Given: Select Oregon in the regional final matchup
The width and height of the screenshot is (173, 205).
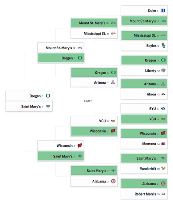Looking at the screenshot, I should (29, 96).
